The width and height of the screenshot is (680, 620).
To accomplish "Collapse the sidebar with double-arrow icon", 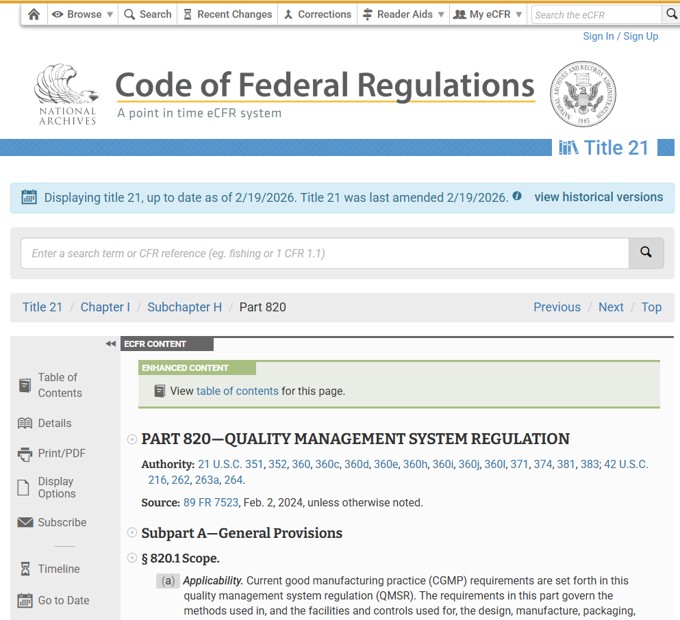I will (x=110, y=344).
